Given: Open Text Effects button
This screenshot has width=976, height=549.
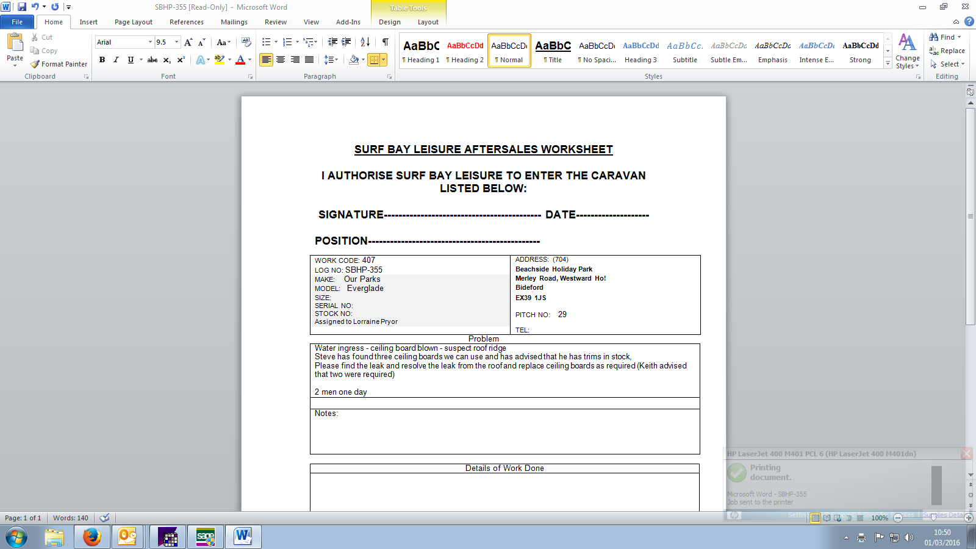Looking at the screenshot, I should 203,60.
